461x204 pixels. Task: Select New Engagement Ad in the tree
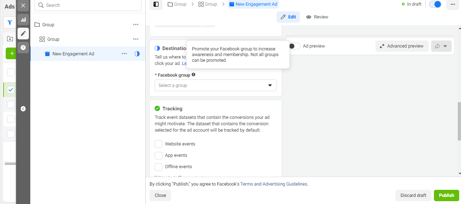tap(73, 54)
